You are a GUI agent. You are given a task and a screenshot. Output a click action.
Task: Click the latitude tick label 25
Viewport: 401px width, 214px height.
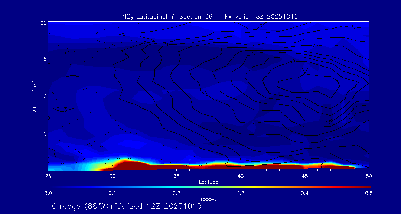pos(48,176)
